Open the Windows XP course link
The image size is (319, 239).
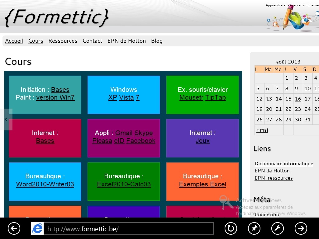coord(113,97)
